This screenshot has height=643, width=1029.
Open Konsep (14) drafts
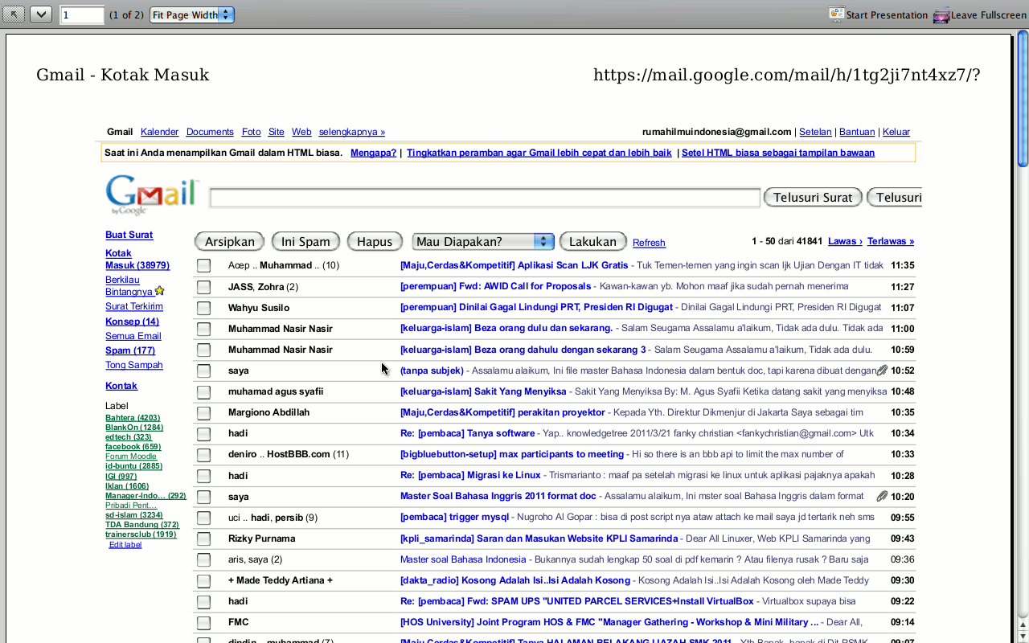click(x=132, y=321)
